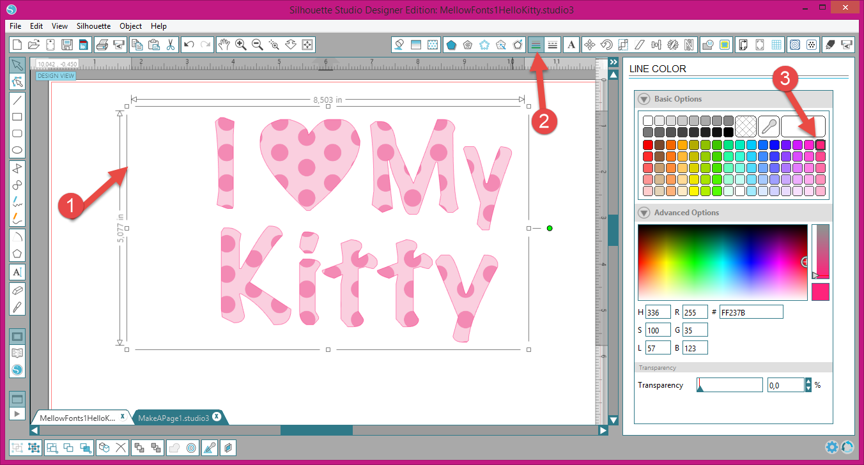This screenshot has height=465, width=864.
Task: Open the Fill Gradient window
Action: 416,45
